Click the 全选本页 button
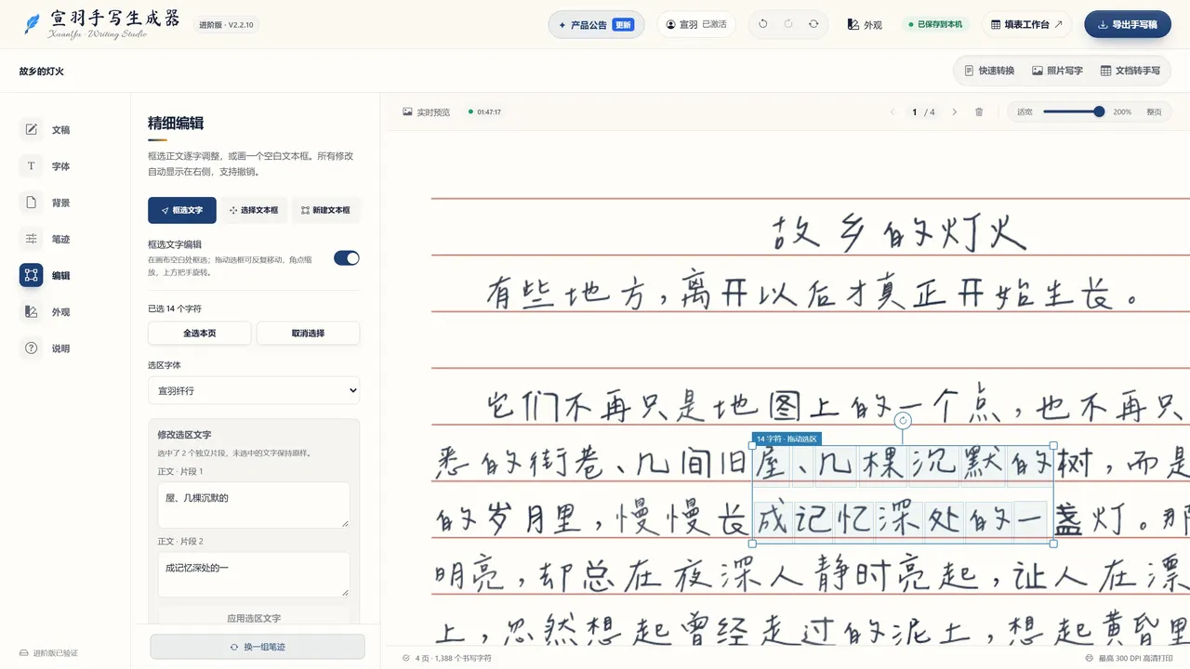The width and height of the screenshot is (1190, 669). coord(200,333)
